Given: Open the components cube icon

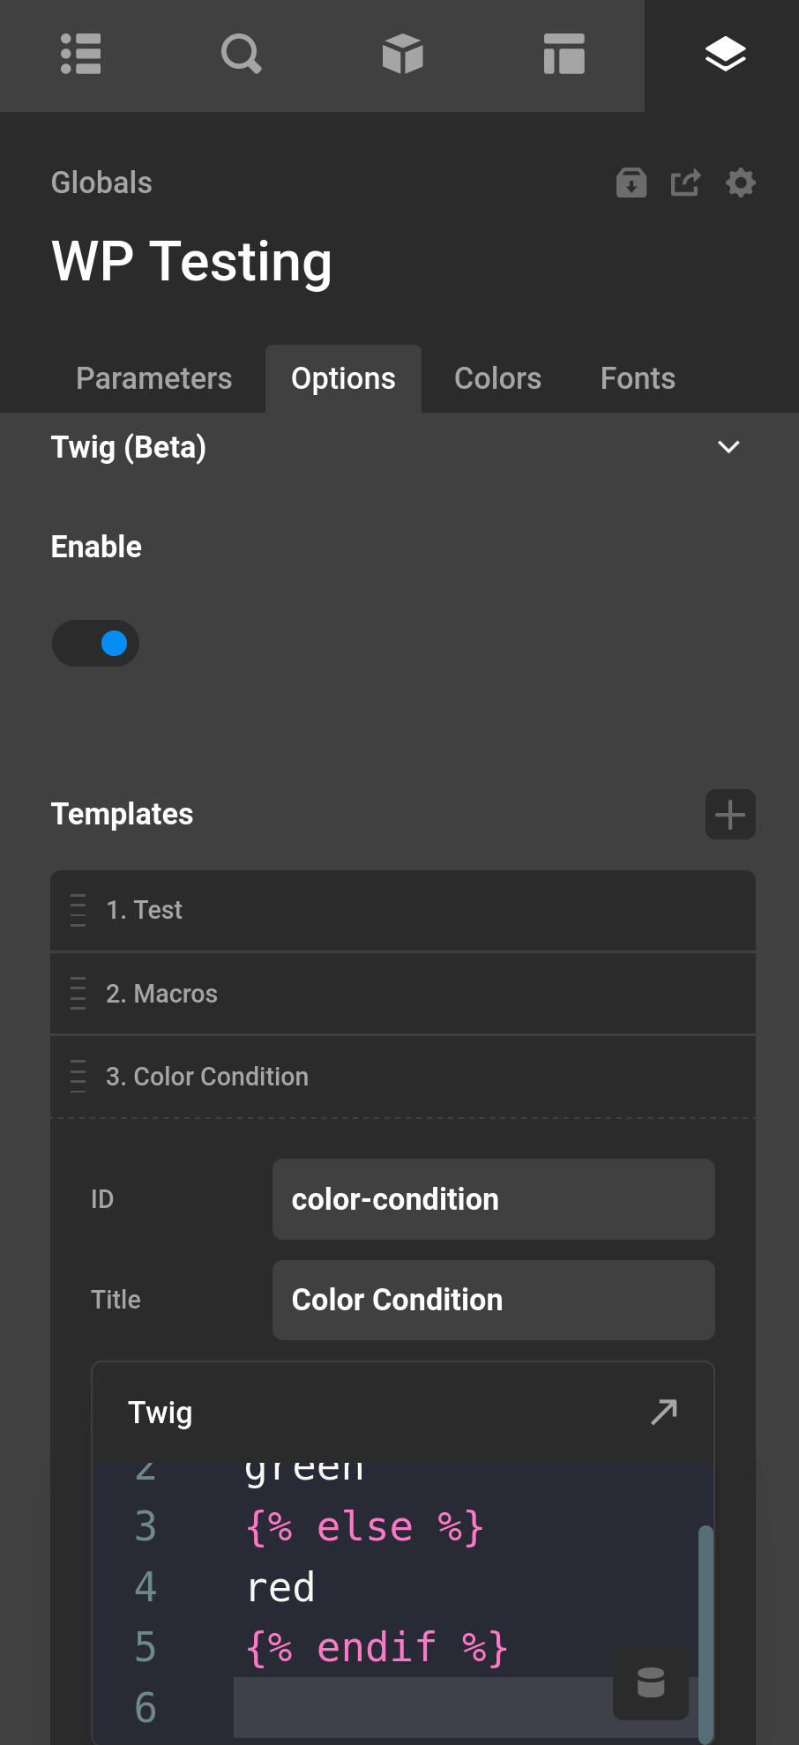Looking at the screenshot, I should 402,55.
